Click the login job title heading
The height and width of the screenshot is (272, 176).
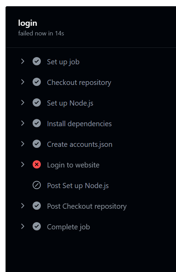pyautogui.click(x=27, y=23)
